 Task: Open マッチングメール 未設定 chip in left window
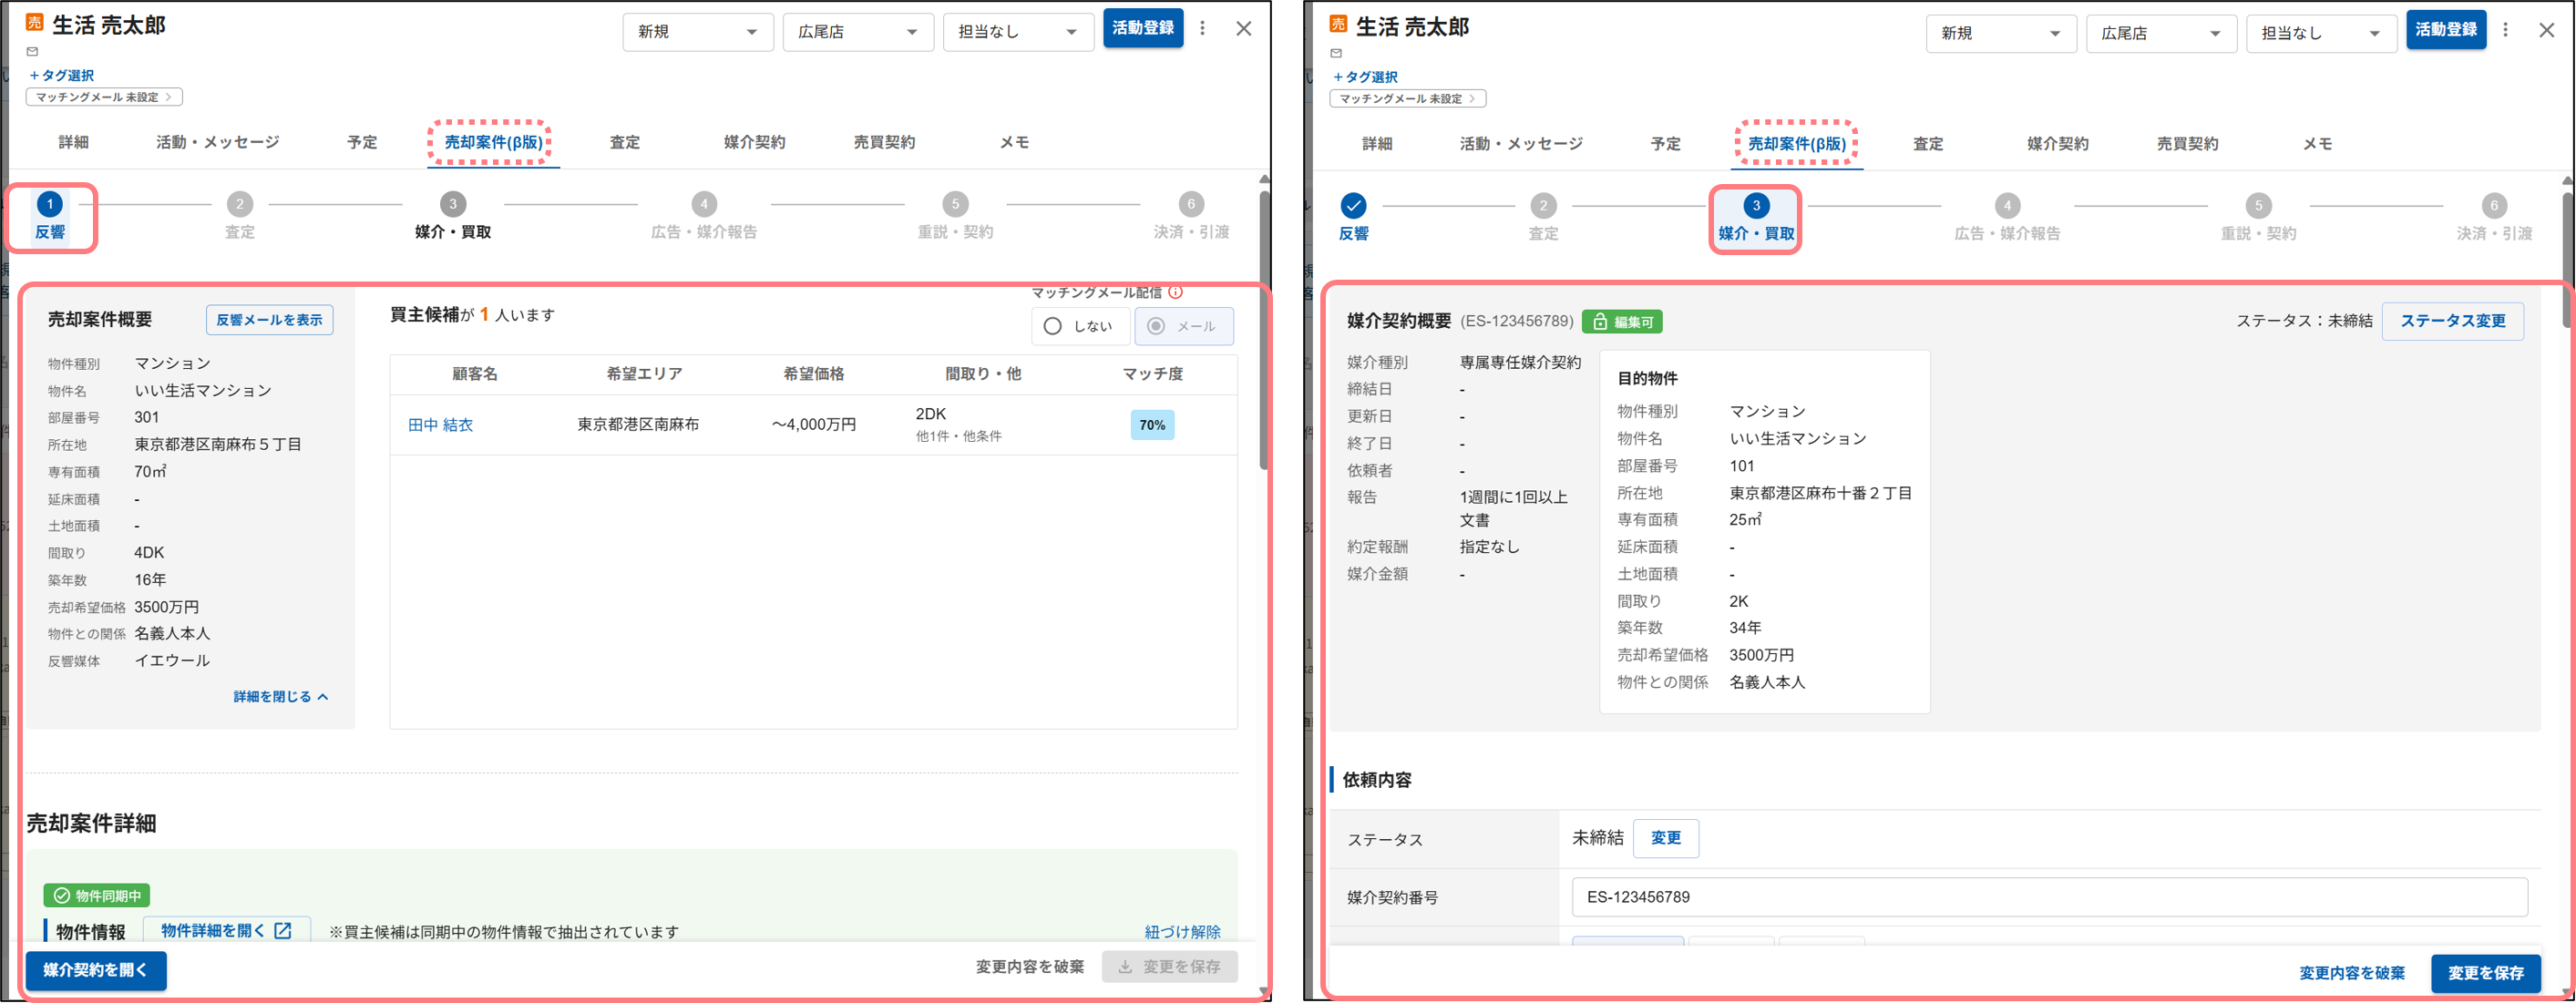(104, 97)
